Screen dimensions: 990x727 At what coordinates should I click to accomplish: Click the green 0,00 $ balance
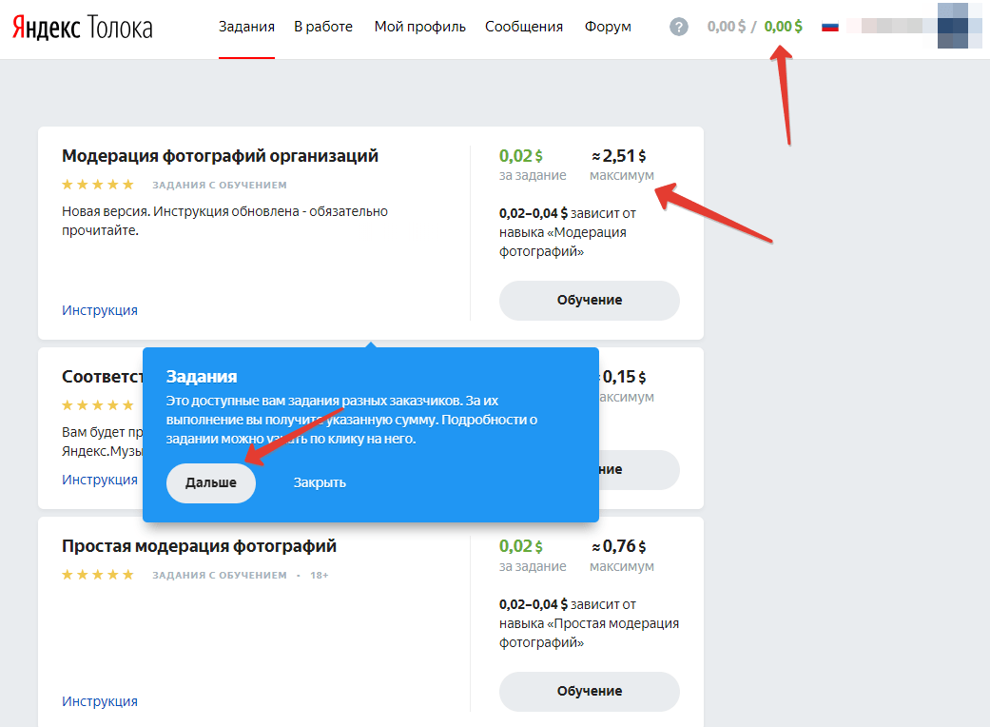click(783, 27)
